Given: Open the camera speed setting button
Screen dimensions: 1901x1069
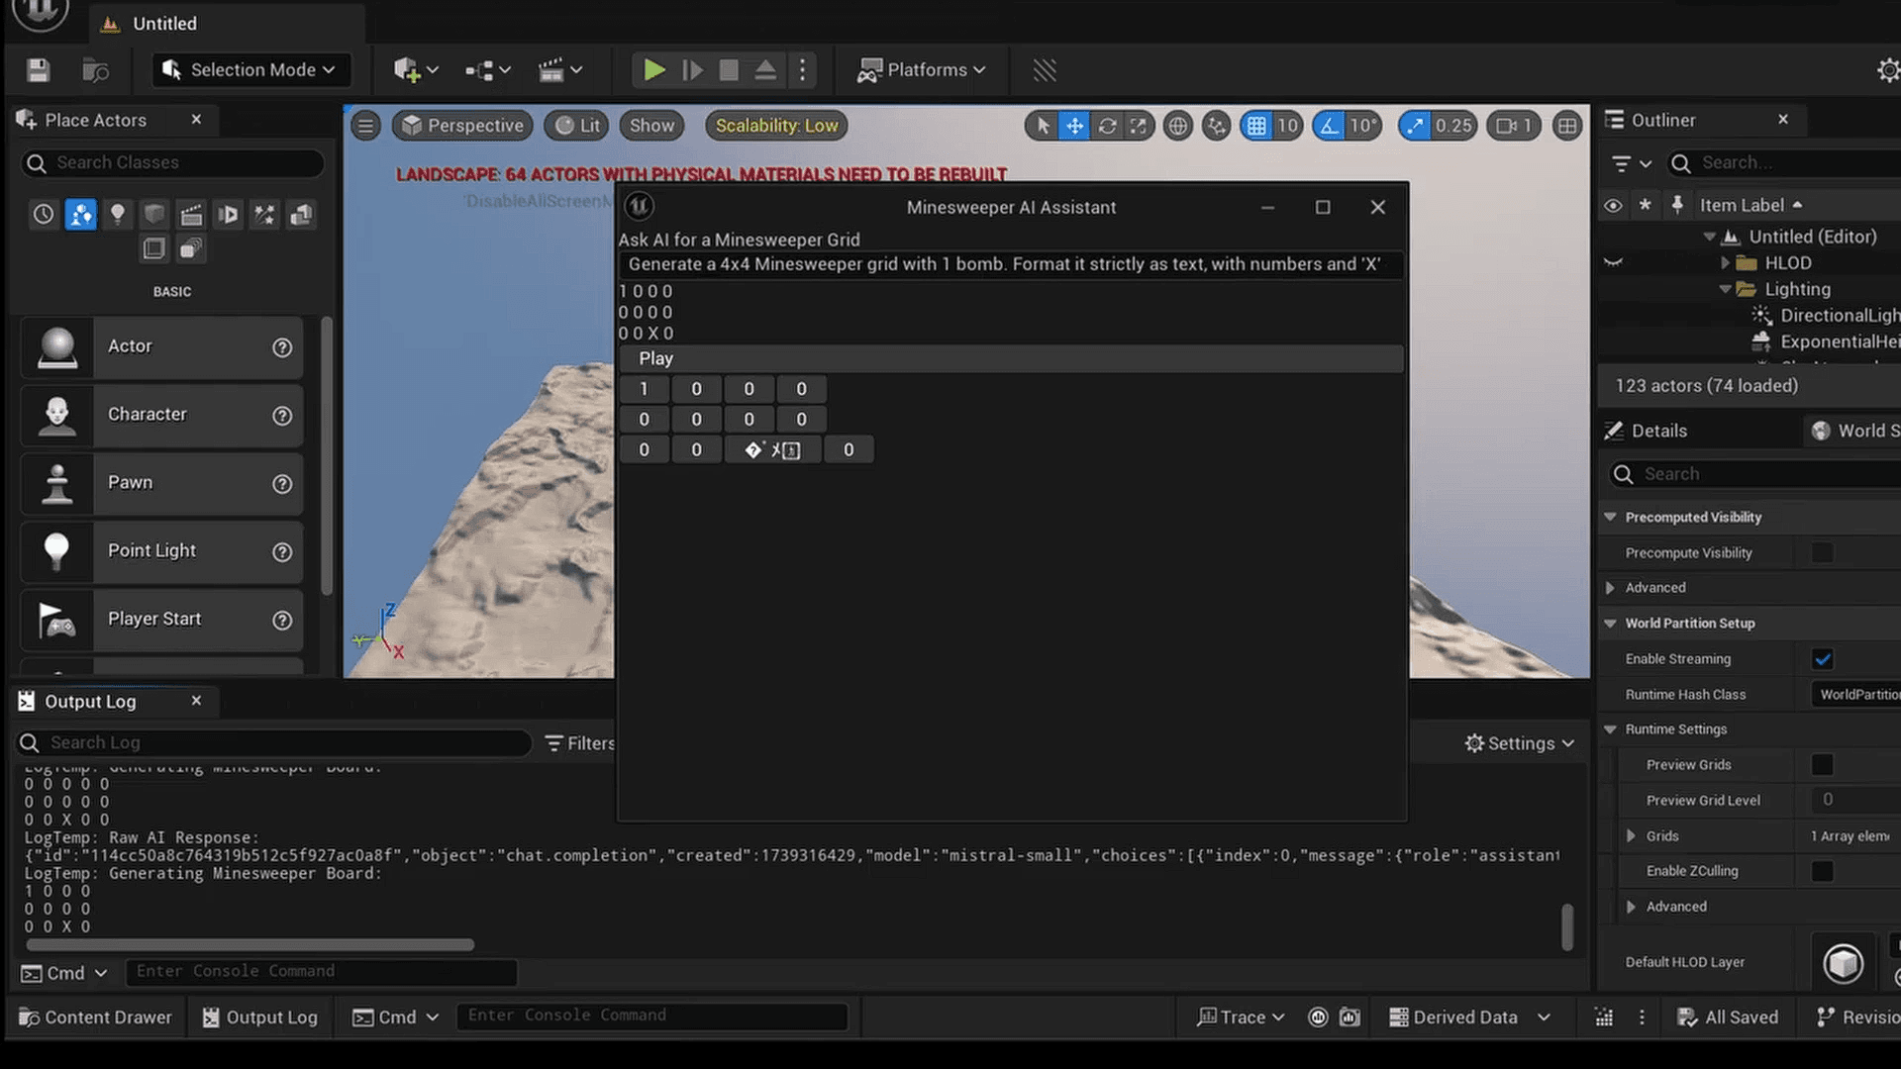Looking at the screenshot, I should click(x=1514, y=126).
